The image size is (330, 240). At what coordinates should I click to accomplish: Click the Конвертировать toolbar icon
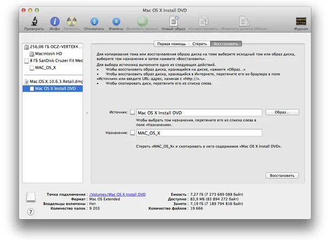[x=204, y=21]
